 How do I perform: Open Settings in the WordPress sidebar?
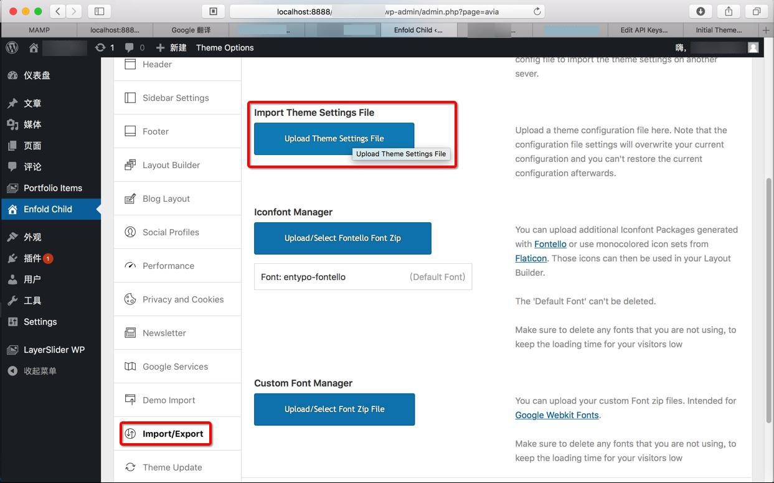(x=50, y=322)
